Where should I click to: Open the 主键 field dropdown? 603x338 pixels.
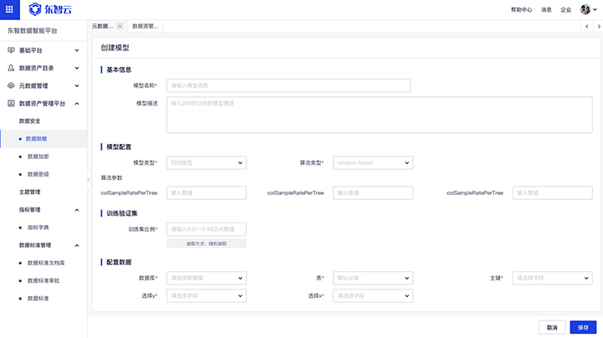(551, 278)
